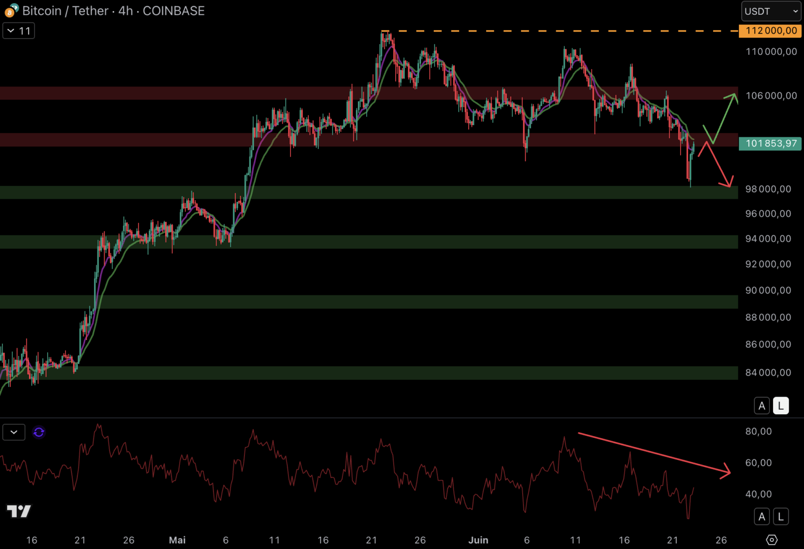
Task: Click the Mai label on time axis
Action: (177, 540)
